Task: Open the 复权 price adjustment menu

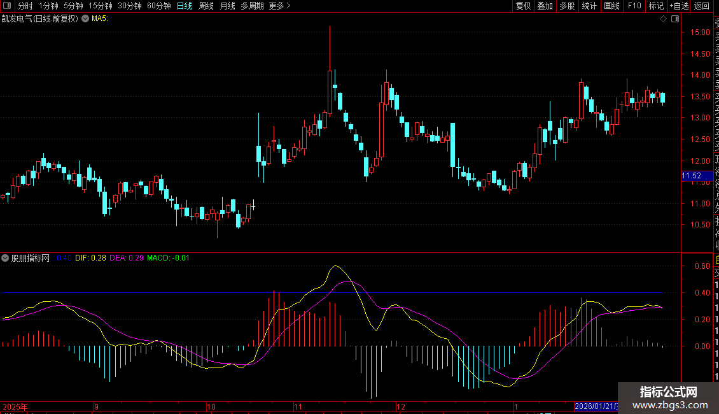Action: (523, 6)
